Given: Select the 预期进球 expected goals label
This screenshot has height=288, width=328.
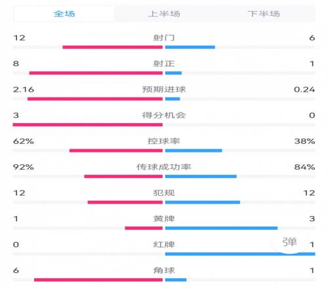Looking at the screenshot, I should coord(164,90).
